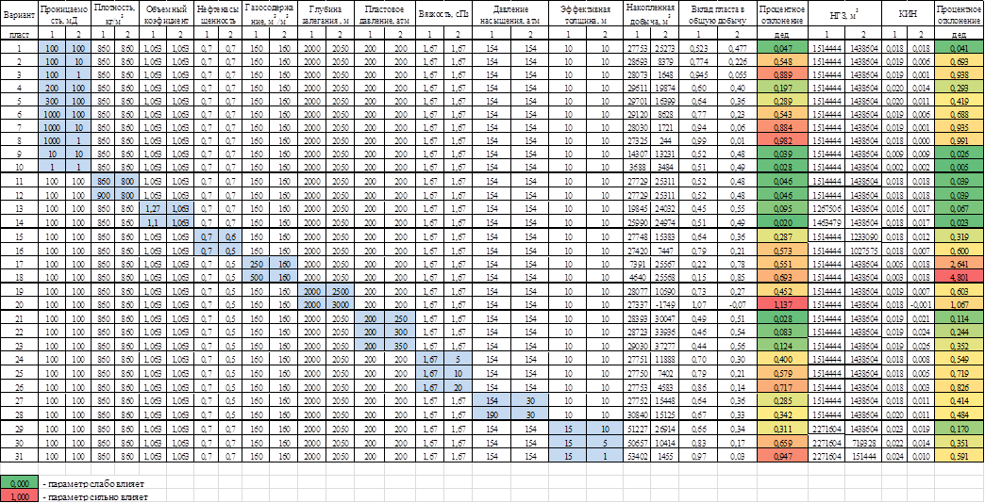The image size is (985, 503).
Task: Click the green cell with value 0,041
Action: [960, 48]
